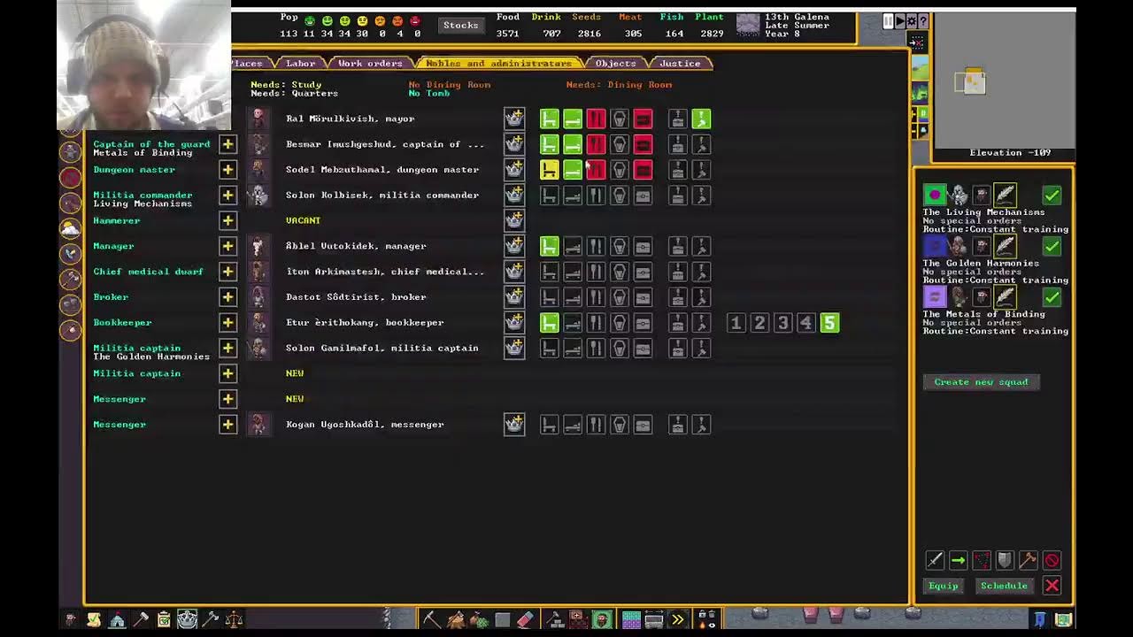The width and height of the screenshot is (1133, 637).
Task: Click the green office icon in manager row
Action: point(550,246)
